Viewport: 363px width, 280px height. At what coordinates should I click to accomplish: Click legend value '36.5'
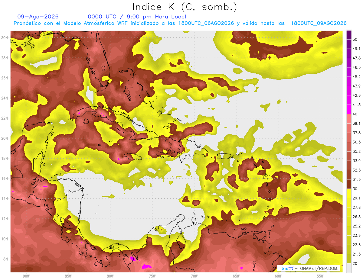point(356,142)
